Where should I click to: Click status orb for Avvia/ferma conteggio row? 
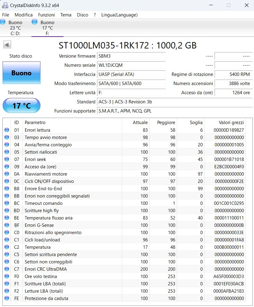point(7,145)
